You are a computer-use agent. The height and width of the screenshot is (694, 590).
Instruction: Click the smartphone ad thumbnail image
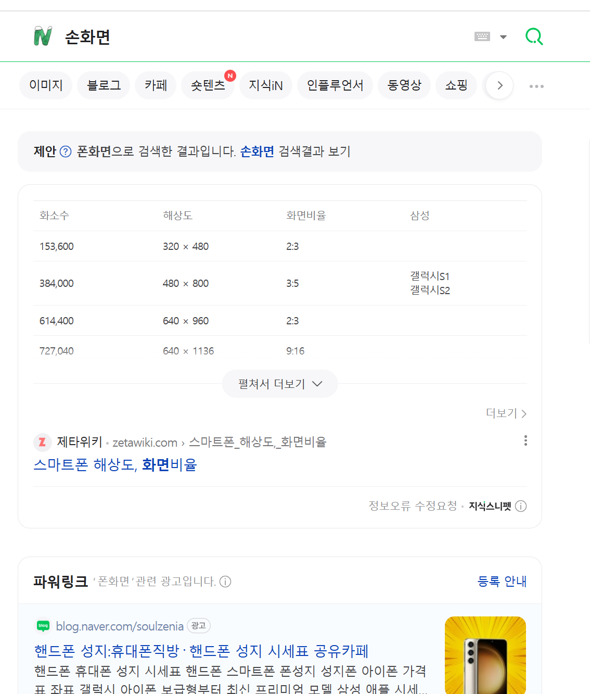[485, 655]
